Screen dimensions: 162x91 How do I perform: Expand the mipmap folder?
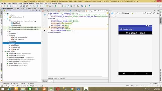tap(7, 41)
